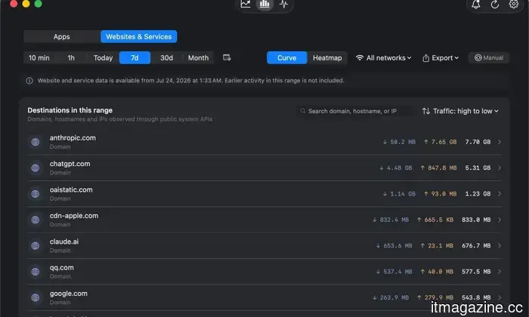Click globe icon for anthropic.com
The height and width of the screenshot is (317, 529).
coord(36,142)
